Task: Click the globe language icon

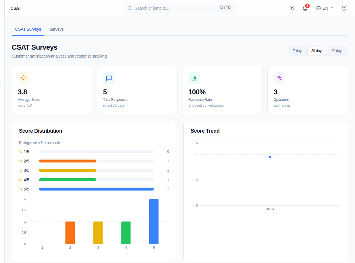Action: (319, 8)
